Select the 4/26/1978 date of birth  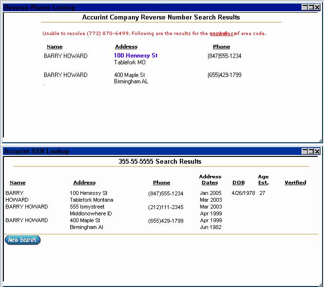tap(243, 193)
